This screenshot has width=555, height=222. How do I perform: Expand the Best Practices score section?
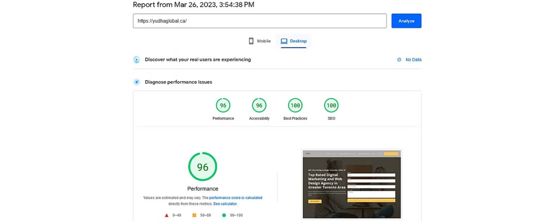coord(295,105)
